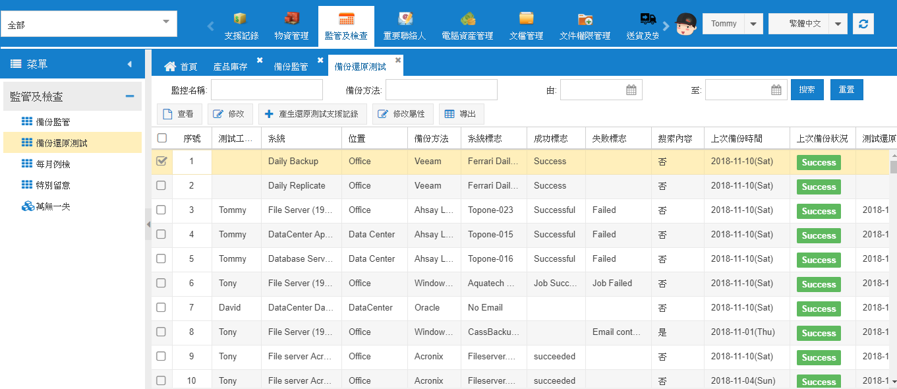Click the 搜索 search button
Viewport: 897px width, 389px height.
[807, 90]
